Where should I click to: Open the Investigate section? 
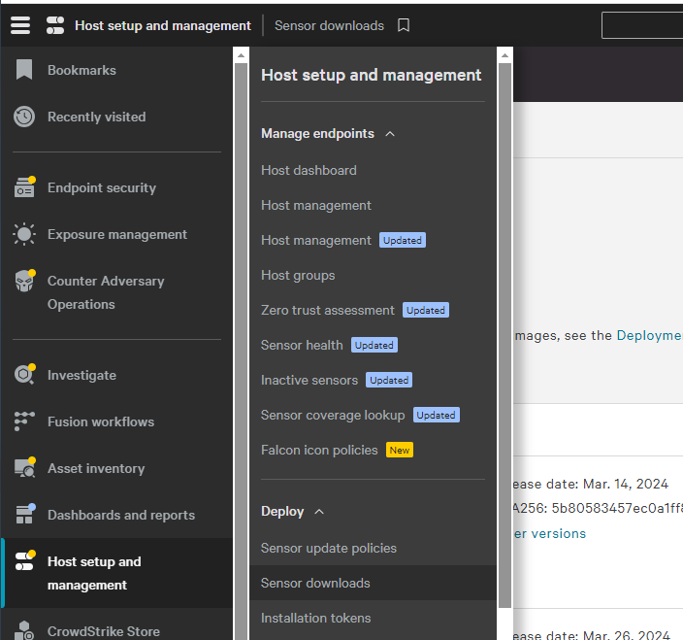coord(81,375)
